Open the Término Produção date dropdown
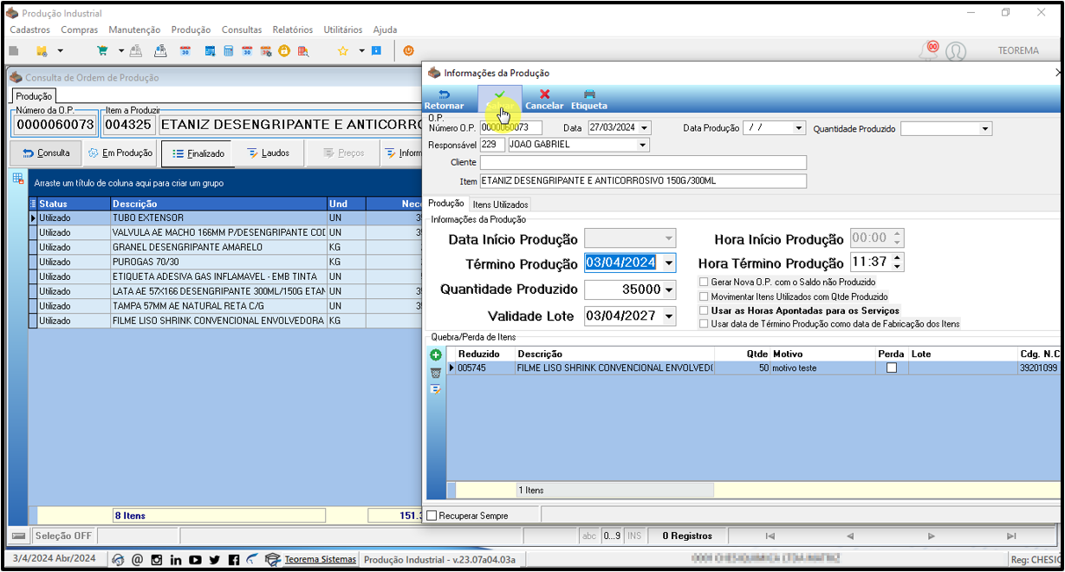1065x572 pixels. tap(668, 263)
